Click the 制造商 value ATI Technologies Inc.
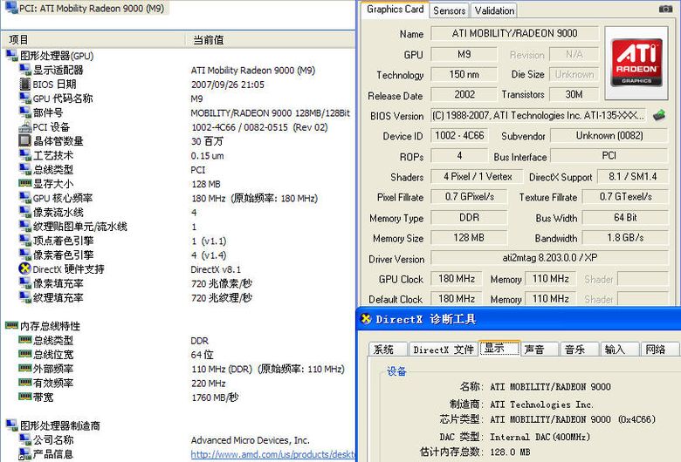The height and width of the screenshot is (462, 681). pos(541,404)
